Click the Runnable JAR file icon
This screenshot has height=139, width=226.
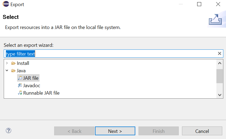coord(20,93)
